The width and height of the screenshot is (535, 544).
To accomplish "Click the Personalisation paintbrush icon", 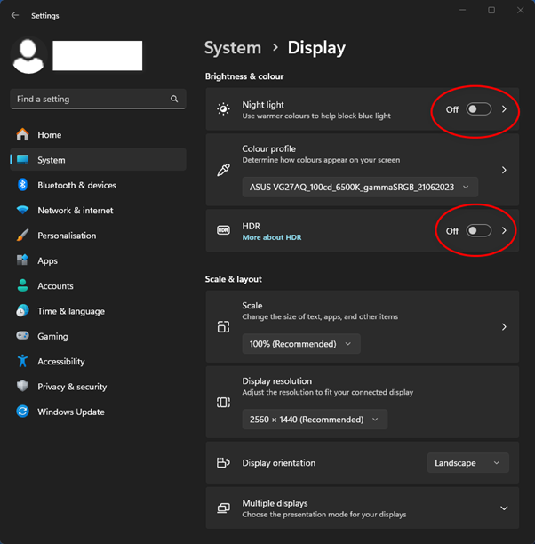I will pyautogui.click(x=22, y=236).
